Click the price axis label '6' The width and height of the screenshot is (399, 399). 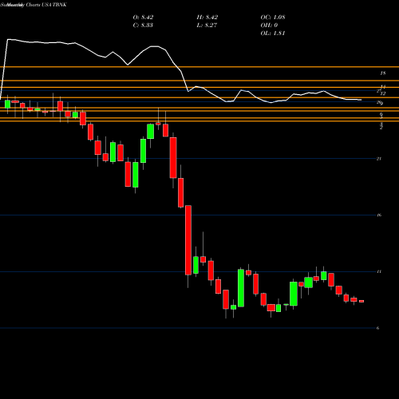(x=377, y=328)
